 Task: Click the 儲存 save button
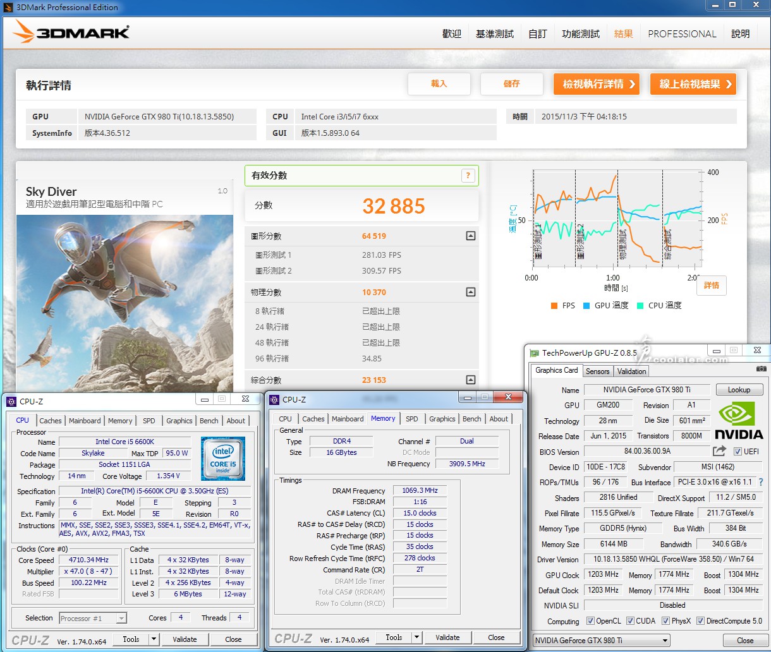pyautogui.click(x=511, y=84)
